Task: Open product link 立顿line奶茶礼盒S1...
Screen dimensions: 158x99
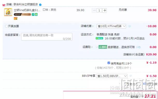Action: coord(27,10)
